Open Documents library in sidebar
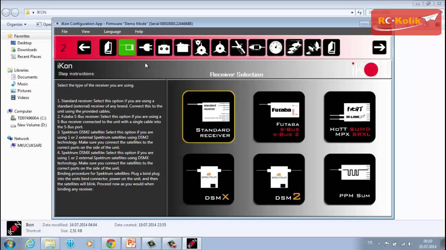Viewport: 446px width, 250px height. coord(27,77)
